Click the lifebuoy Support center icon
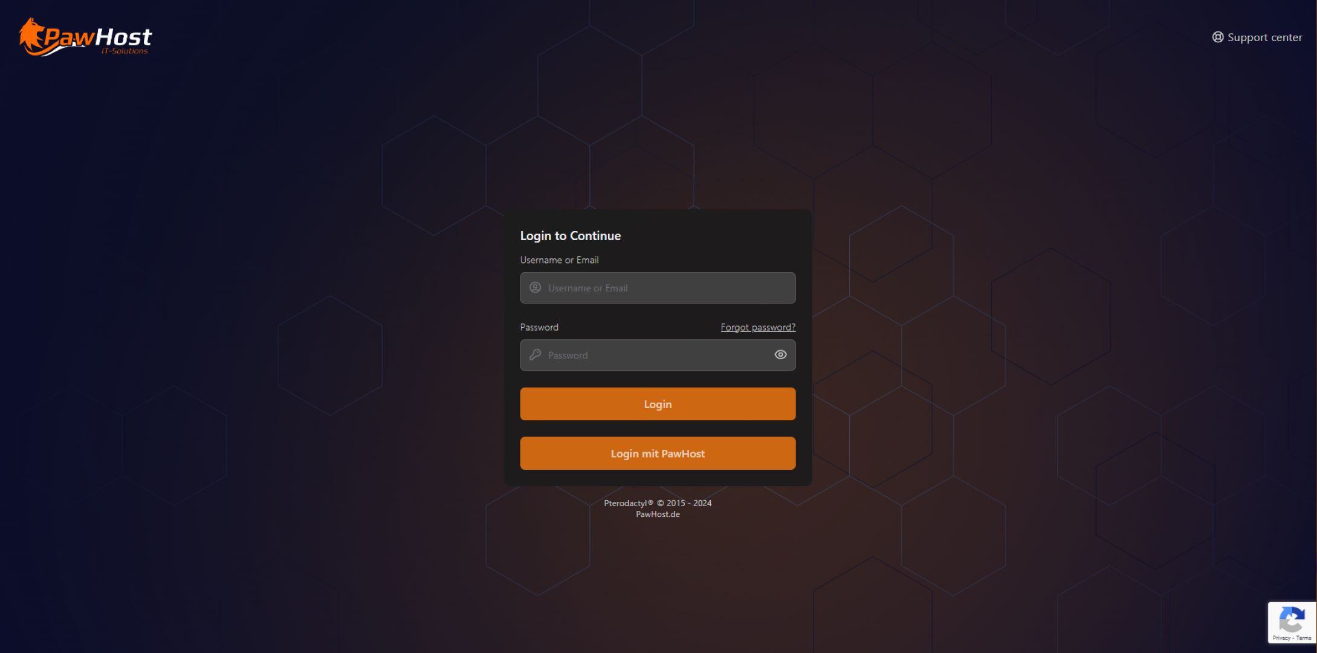This screenshot has width=1317, height=653. click(1217, 37)
